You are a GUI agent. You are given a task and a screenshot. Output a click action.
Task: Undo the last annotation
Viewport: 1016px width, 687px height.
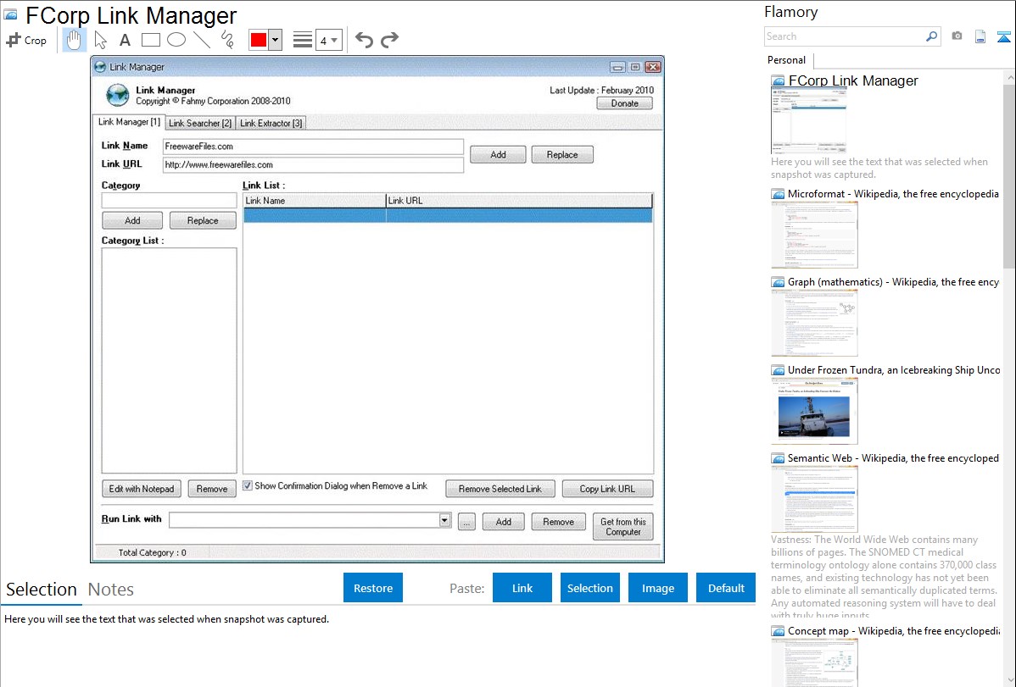click(x=364, y=40)
